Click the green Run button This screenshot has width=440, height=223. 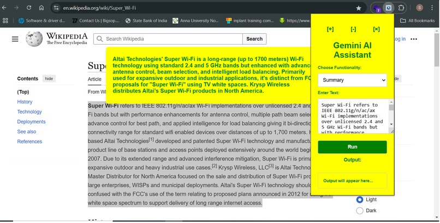tap(353, 147)
